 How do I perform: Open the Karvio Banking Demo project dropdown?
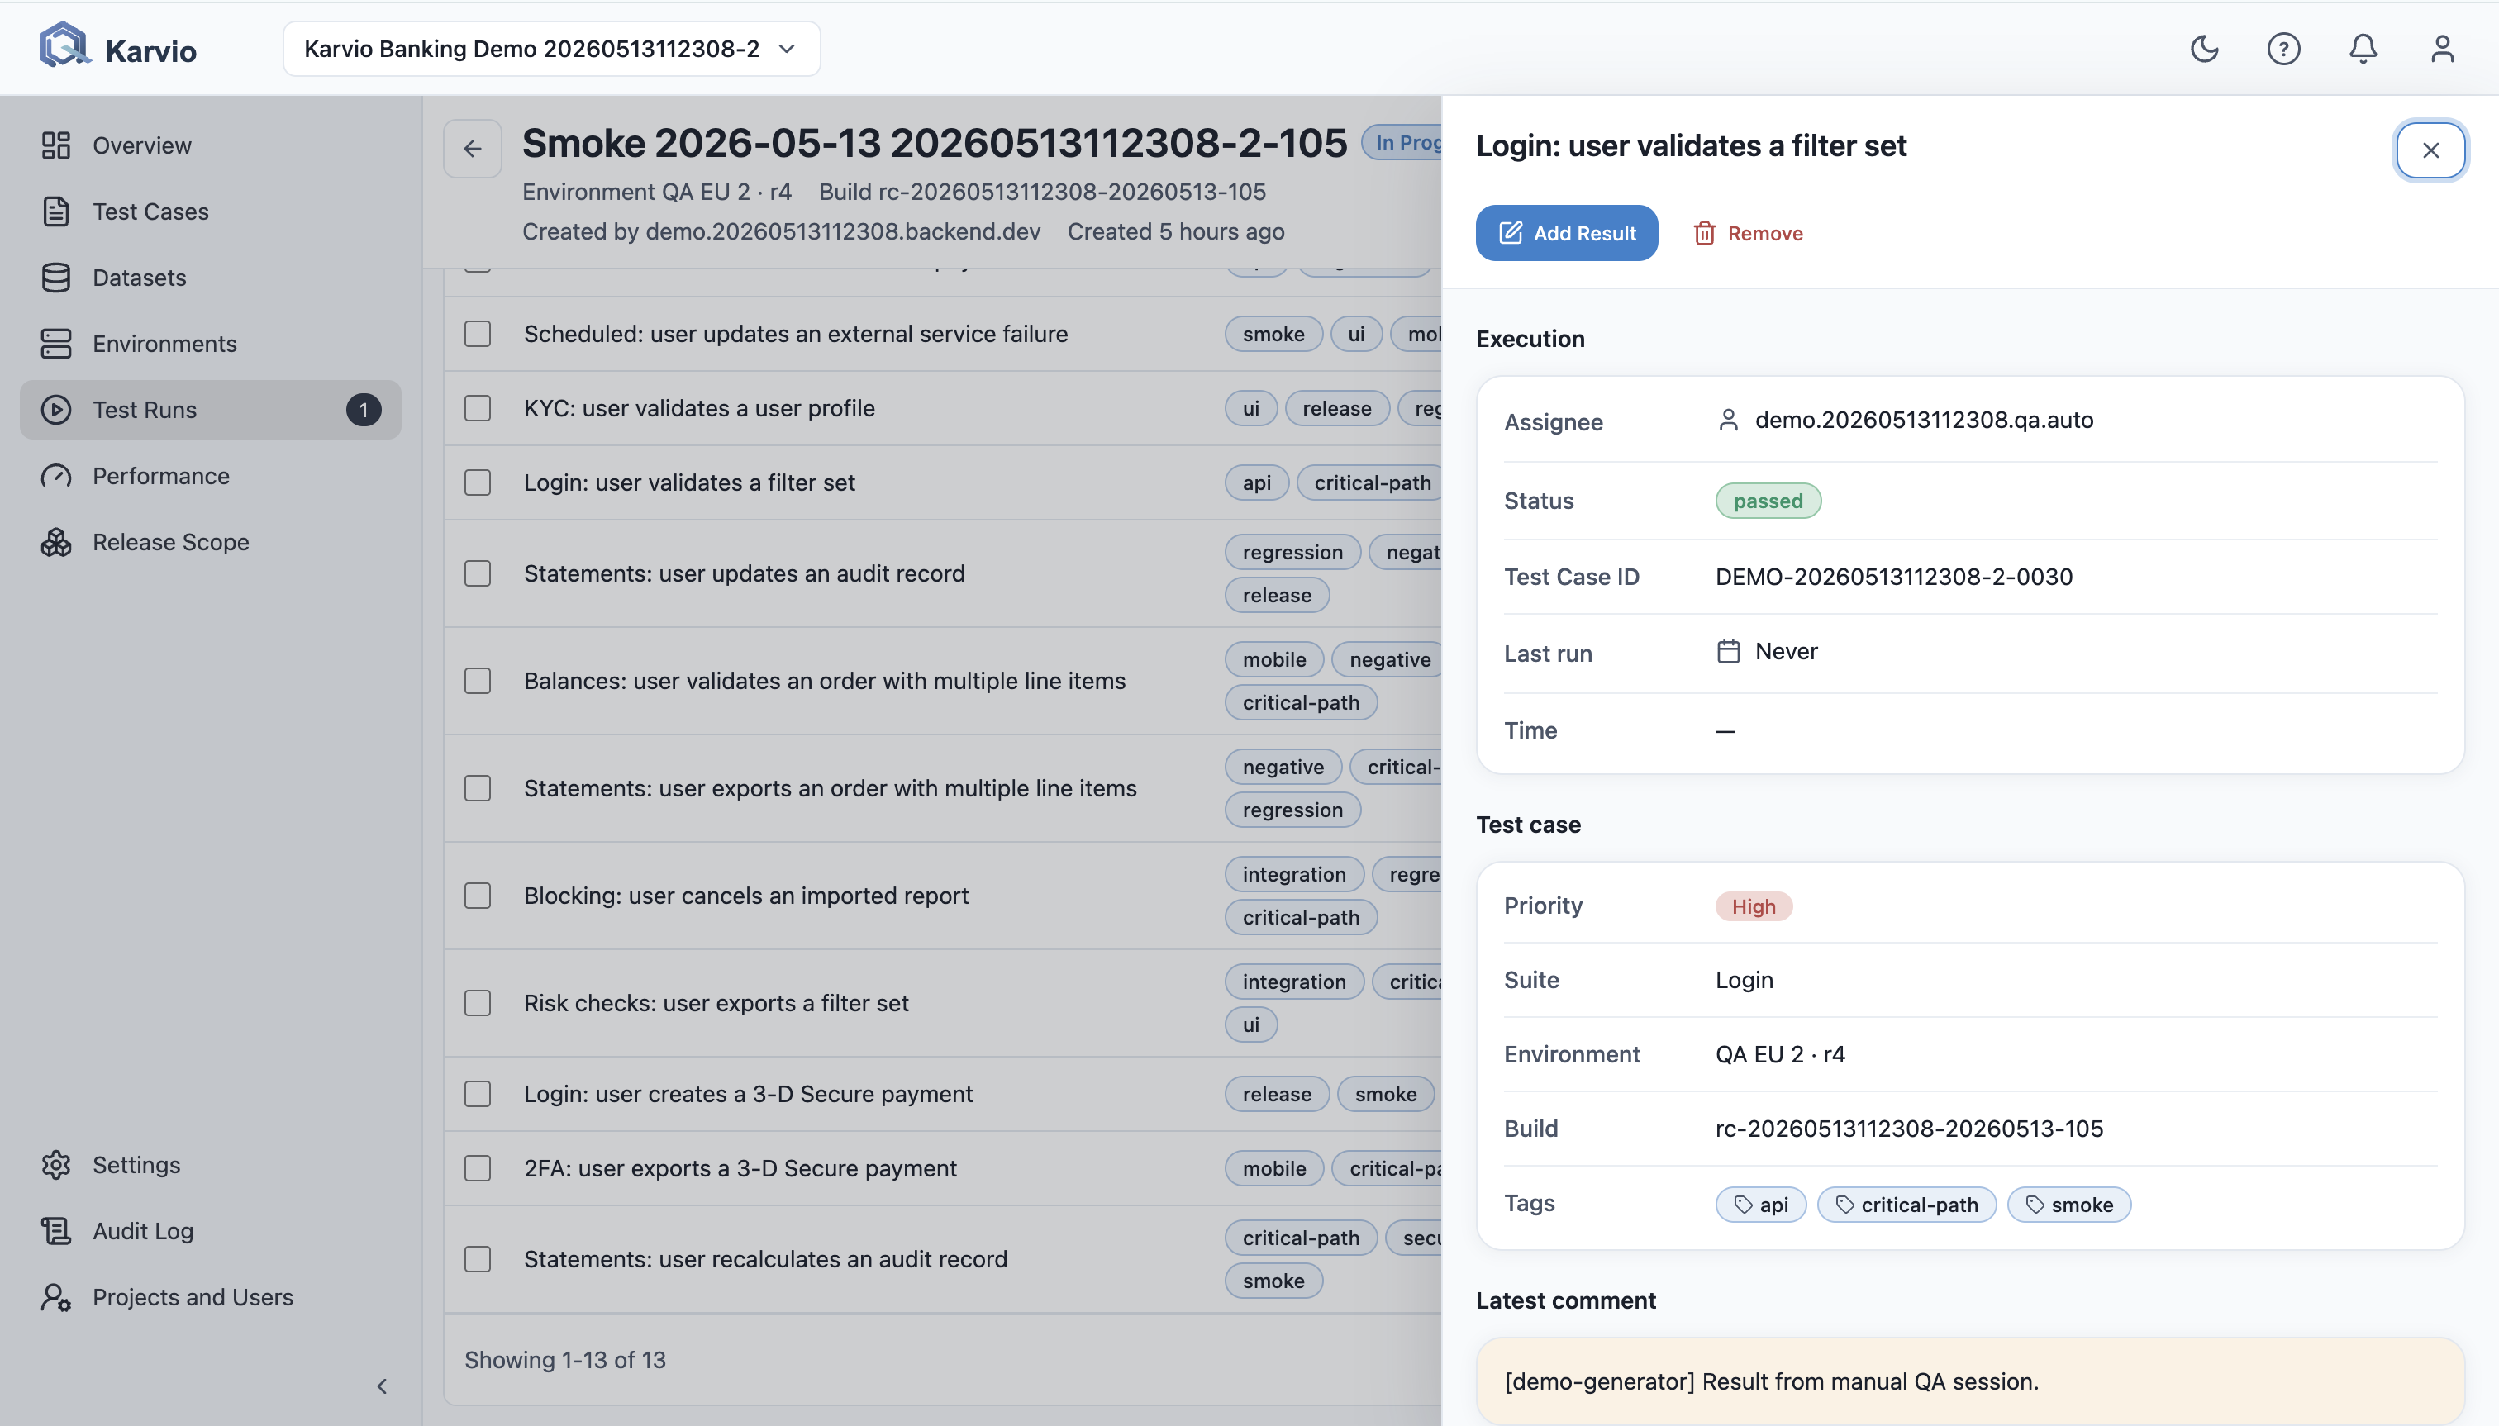[x=551, y=48]
